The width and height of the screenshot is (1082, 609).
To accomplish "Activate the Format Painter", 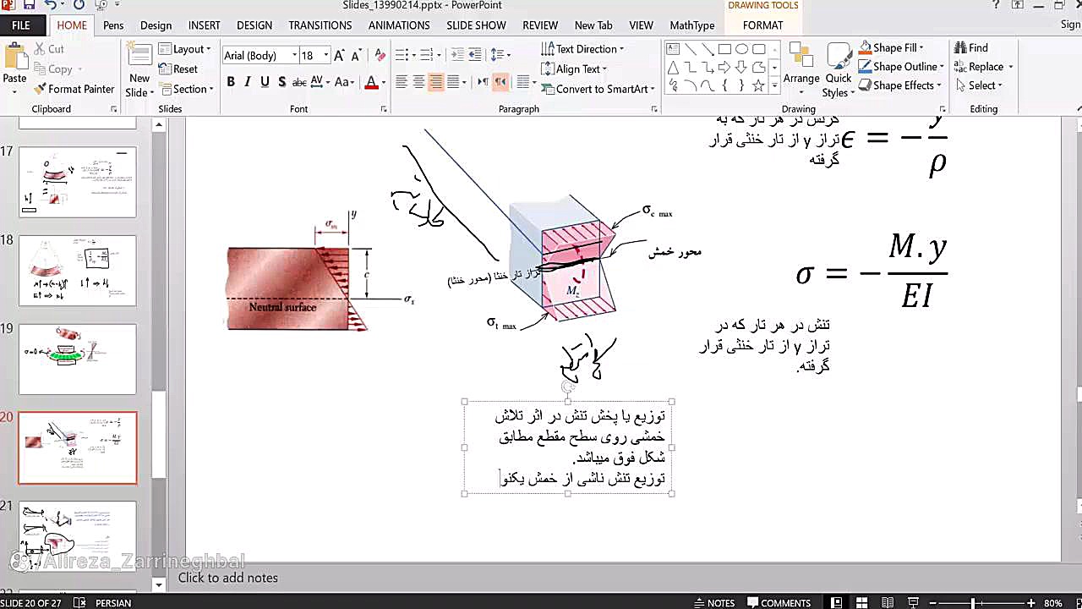I will [74, 89].
